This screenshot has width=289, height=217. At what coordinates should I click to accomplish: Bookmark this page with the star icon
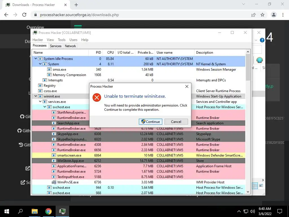(262, 15)
